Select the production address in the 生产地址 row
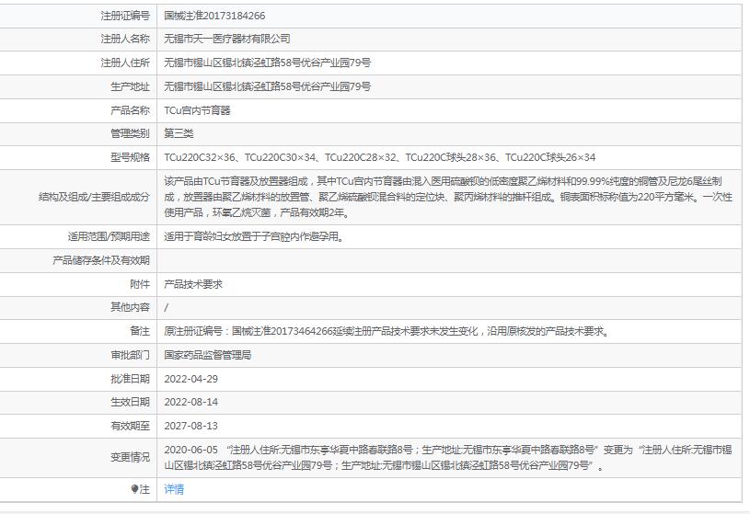Viewport: 750px width, 514px height. [267, 86]
